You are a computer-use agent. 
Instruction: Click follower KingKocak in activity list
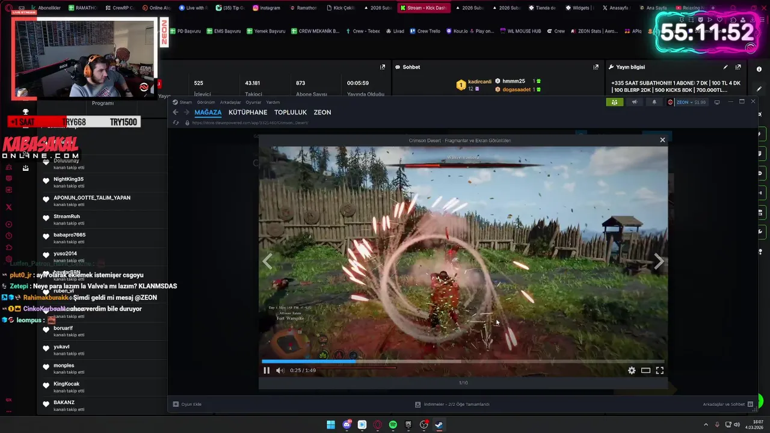[66, 384]
